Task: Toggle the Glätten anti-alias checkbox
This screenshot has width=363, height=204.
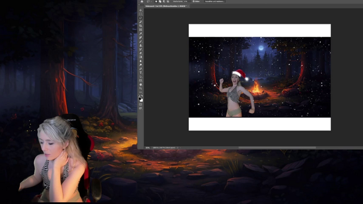Action: (x=193, y=2)
